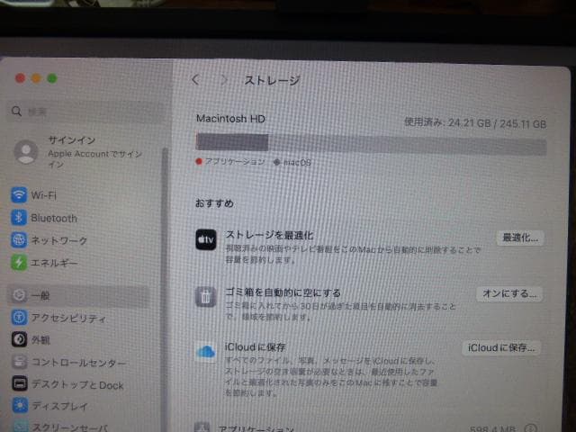Click the trash icon beside ゴミ箱を自動的に空にする
Image resolution: width=576 pixels, height=432 pixels.
pyautogui.click(x=206, y=297)
